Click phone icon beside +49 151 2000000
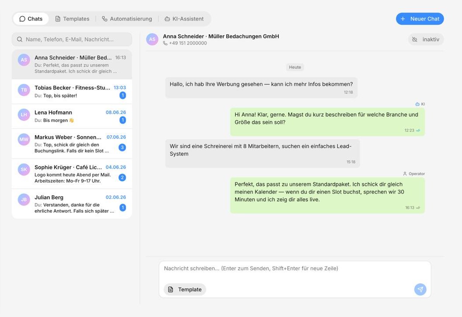The image size is (462, 317). click(x=165, y=43)
